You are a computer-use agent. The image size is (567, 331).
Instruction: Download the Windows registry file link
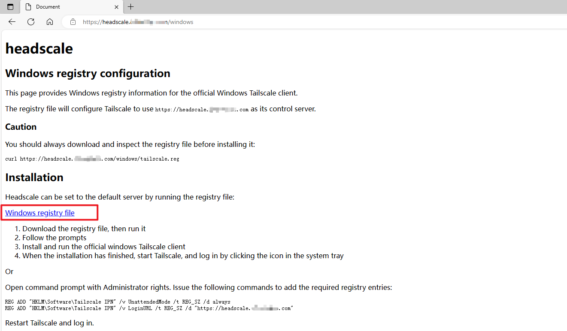40,213
